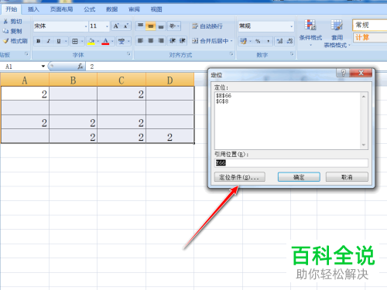This screenshot has width=387, height=290.
Task: Click the 引用位置 reference input field
Action: 291,163
